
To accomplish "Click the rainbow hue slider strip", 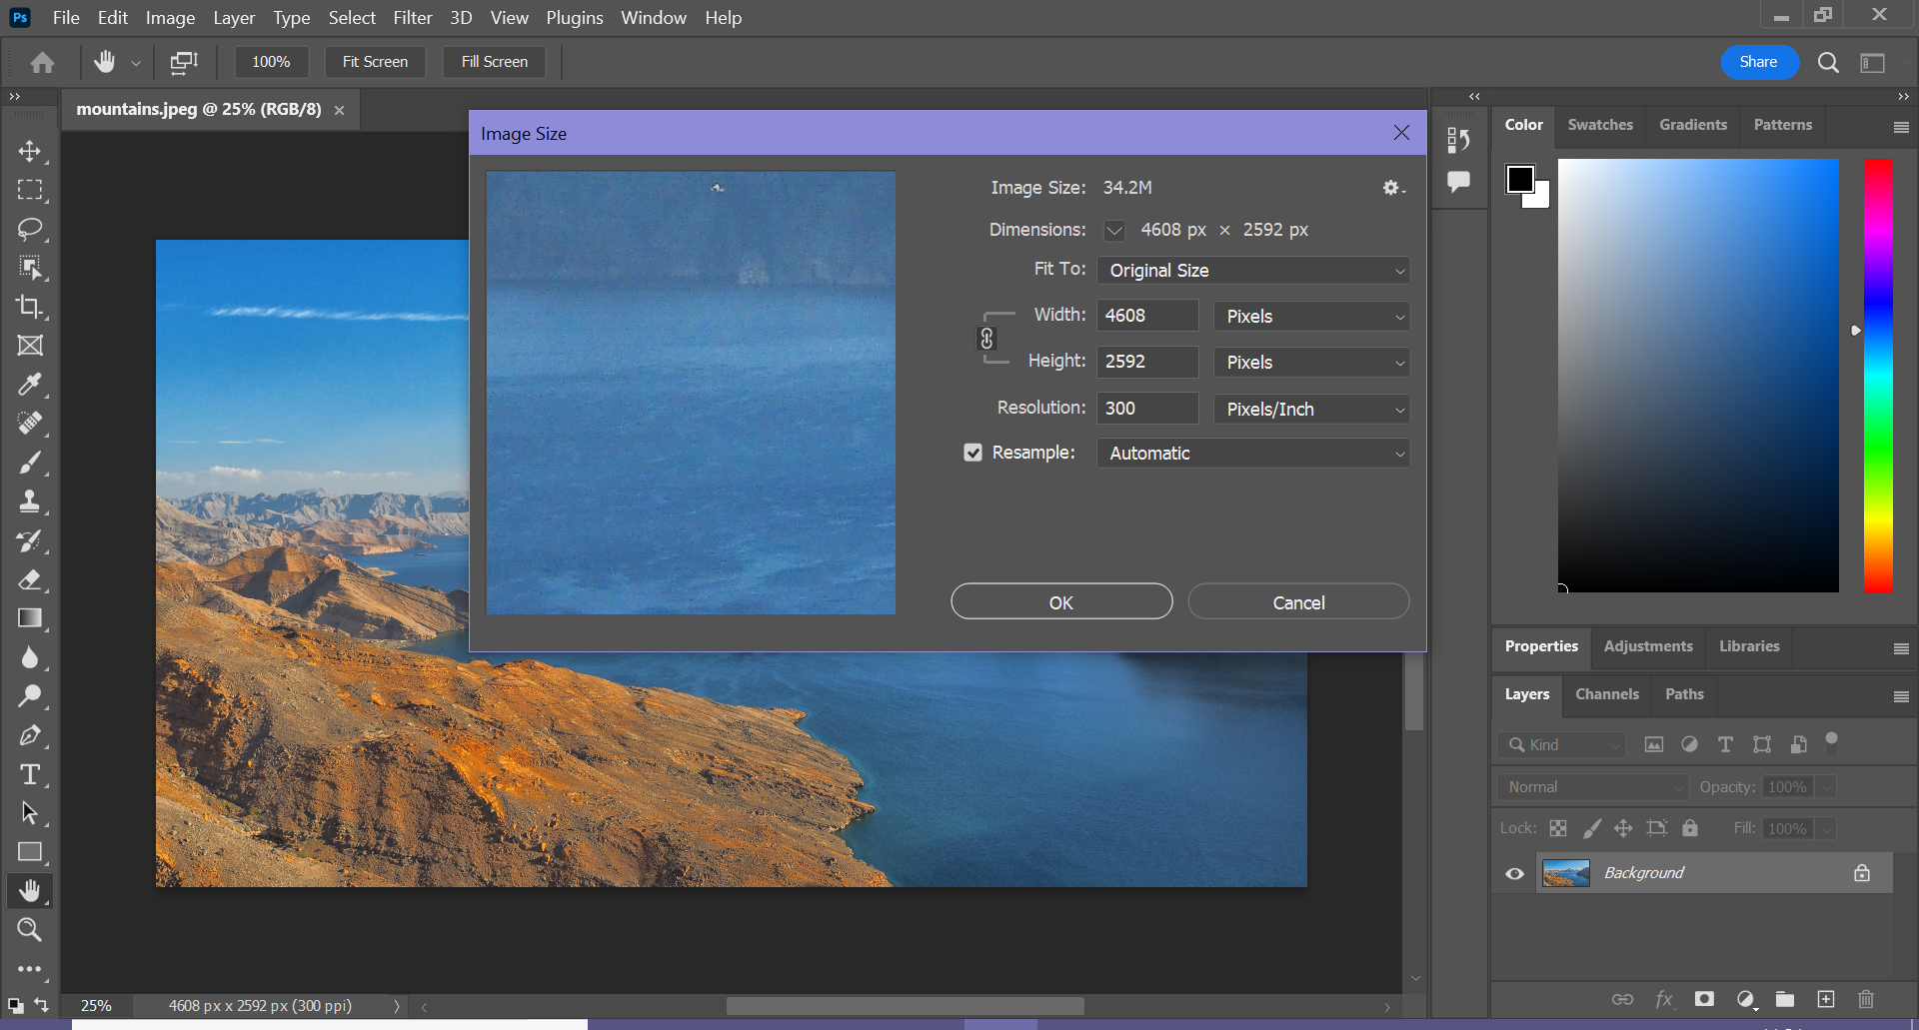I will (x=1878, y=376).
